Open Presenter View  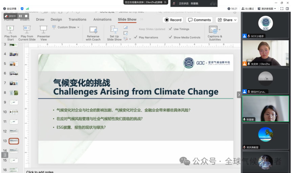point(43,33)
